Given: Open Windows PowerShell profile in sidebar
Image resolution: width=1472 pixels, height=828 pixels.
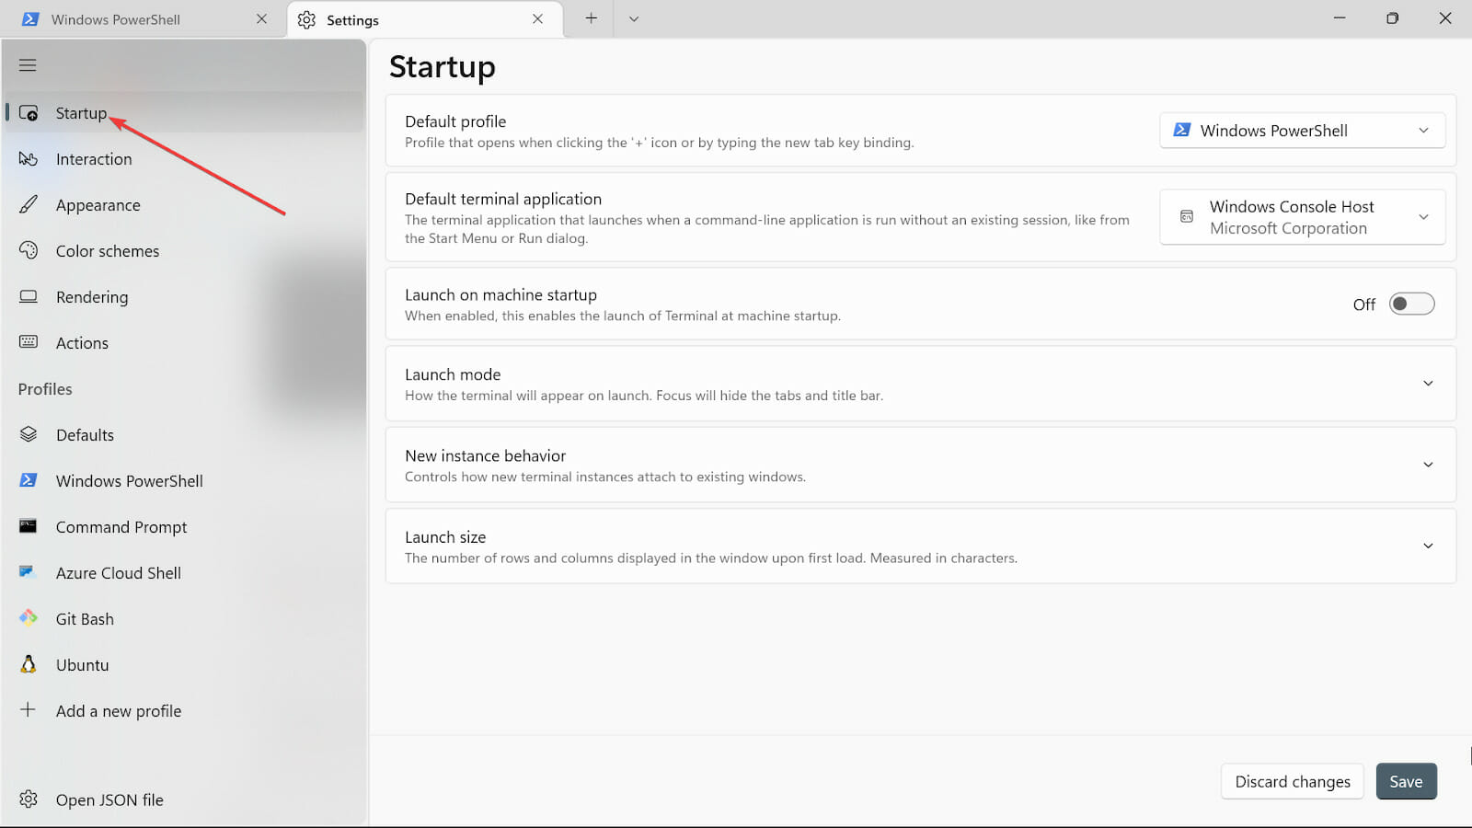Looking at the screenshot, I should (184, 481).
